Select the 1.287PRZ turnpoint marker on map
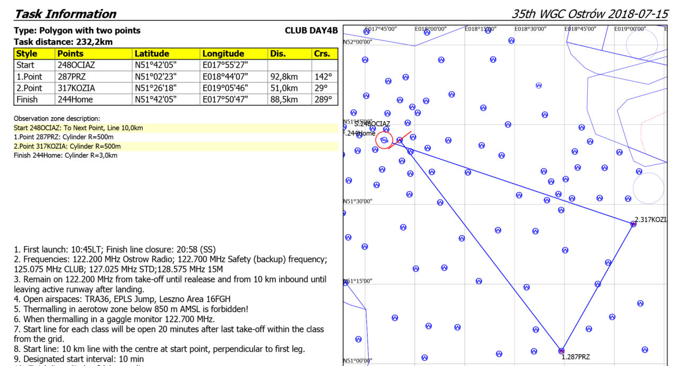This screenshot has width=687, height=366. coord(561,351)
